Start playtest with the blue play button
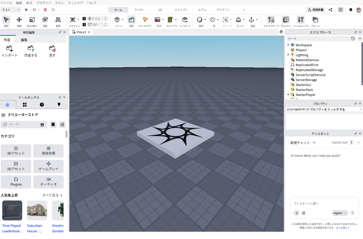Image resolution: width=363 pixels, height=239 pixels. pos(27,10)
